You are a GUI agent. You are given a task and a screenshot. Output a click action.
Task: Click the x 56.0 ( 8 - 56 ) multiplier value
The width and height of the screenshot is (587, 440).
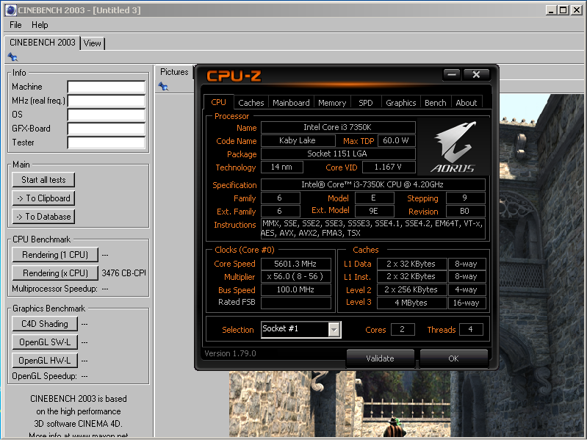click(x=296, y=276)
